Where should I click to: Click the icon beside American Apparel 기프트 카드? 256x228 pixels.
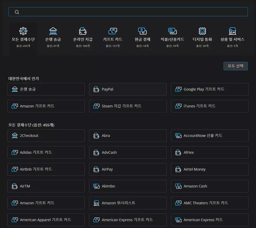pos(15,220)
